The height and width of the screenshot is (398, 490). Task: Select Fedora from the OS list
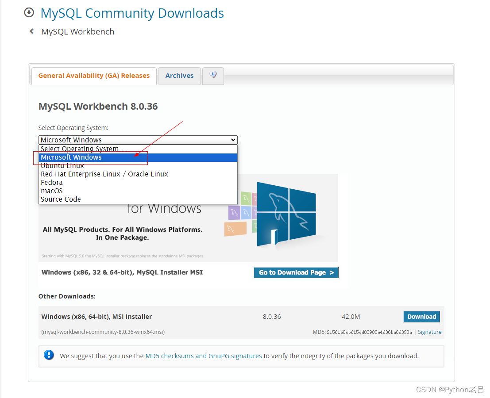point(138,183)
